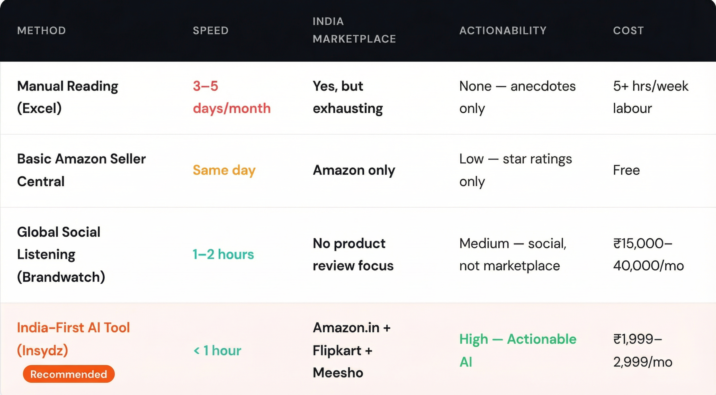Click the ₹15,000–40,000/mo cost cell

coord(648,254)
